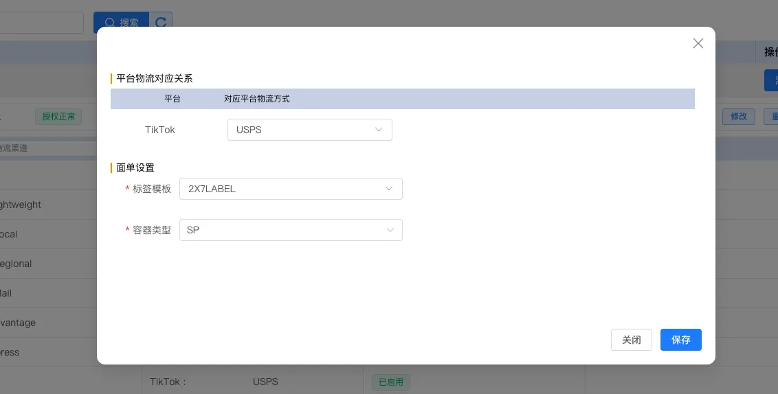This screenshot has width=778, height=394.
Task: Click the 平台 column header in the dialog
Action: tap(173, 99)
